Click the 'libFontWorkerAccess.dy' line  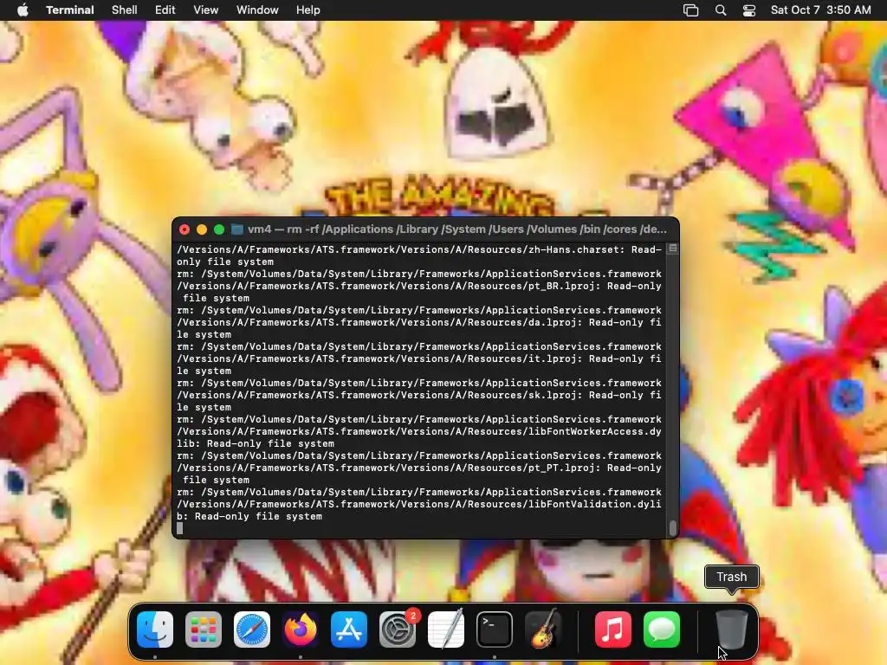point(419,431)
